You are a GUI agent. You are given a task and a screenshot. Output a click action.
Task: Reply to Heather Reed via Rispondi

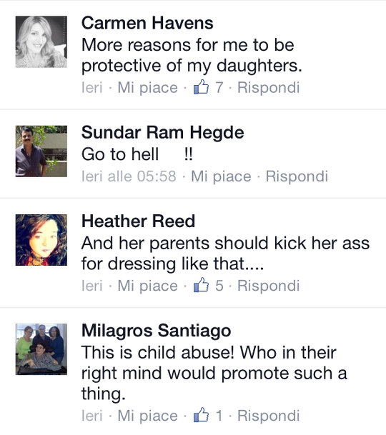(x=269, y=286)
